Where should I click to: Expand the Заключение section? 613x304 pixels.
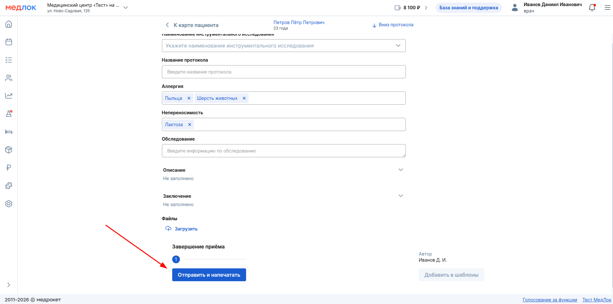(x=401, y=196)
